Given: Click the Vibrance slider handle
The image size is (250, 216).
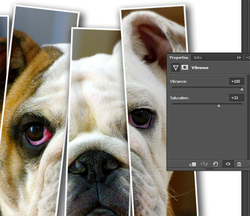Looking at the screenshot, I should pos(242,89).
